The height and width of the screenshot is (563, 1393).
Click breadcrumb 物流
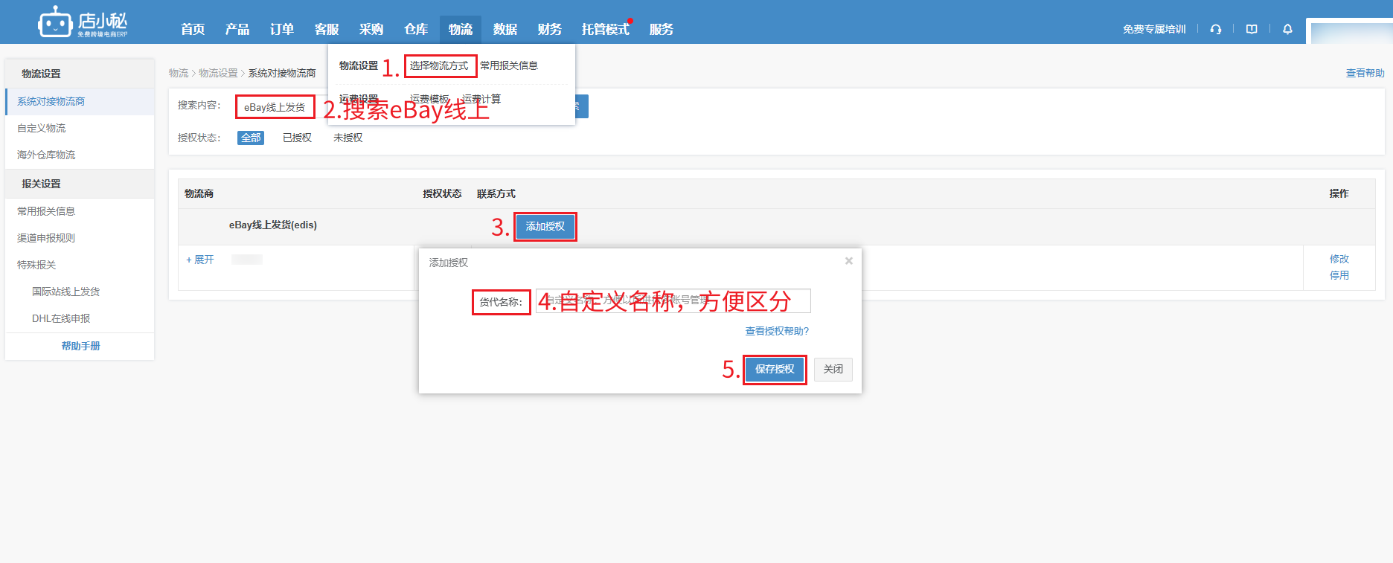coord(178,73)
